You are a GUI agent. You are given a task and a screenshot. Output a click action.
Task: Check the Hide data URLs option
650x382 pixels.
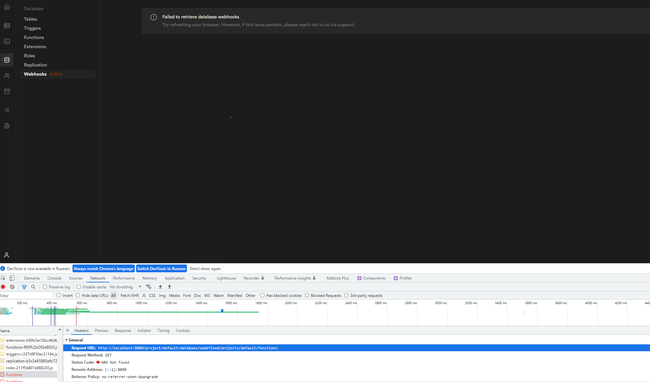click(77, 295)
